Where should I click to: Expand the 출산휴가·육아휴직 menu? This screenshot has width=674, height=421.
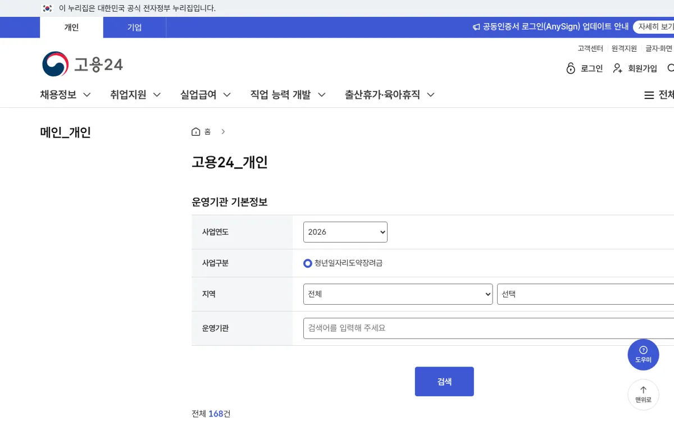pos(390,95)
